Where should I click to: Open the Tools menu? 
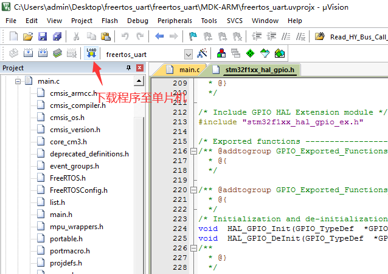(209, 21)
